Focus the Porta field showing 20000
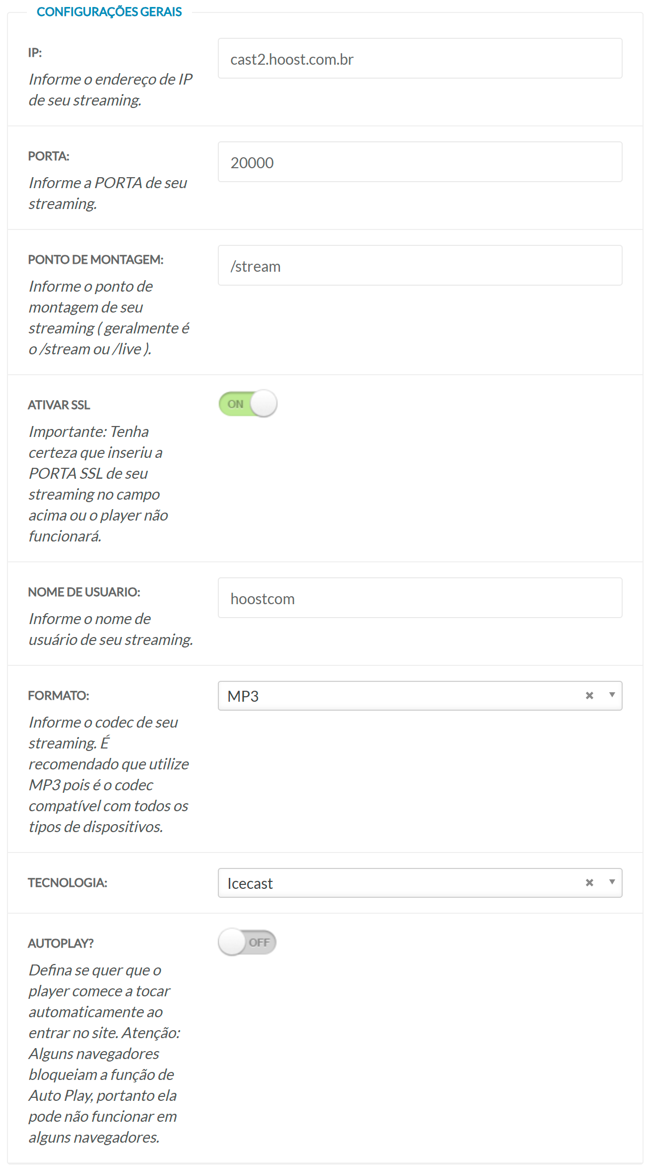The height and width of the screenshot is (1174, 651). click(420, 162)
